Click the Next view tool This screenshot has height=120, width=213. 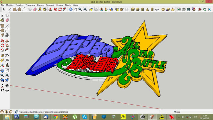(7, 80)
